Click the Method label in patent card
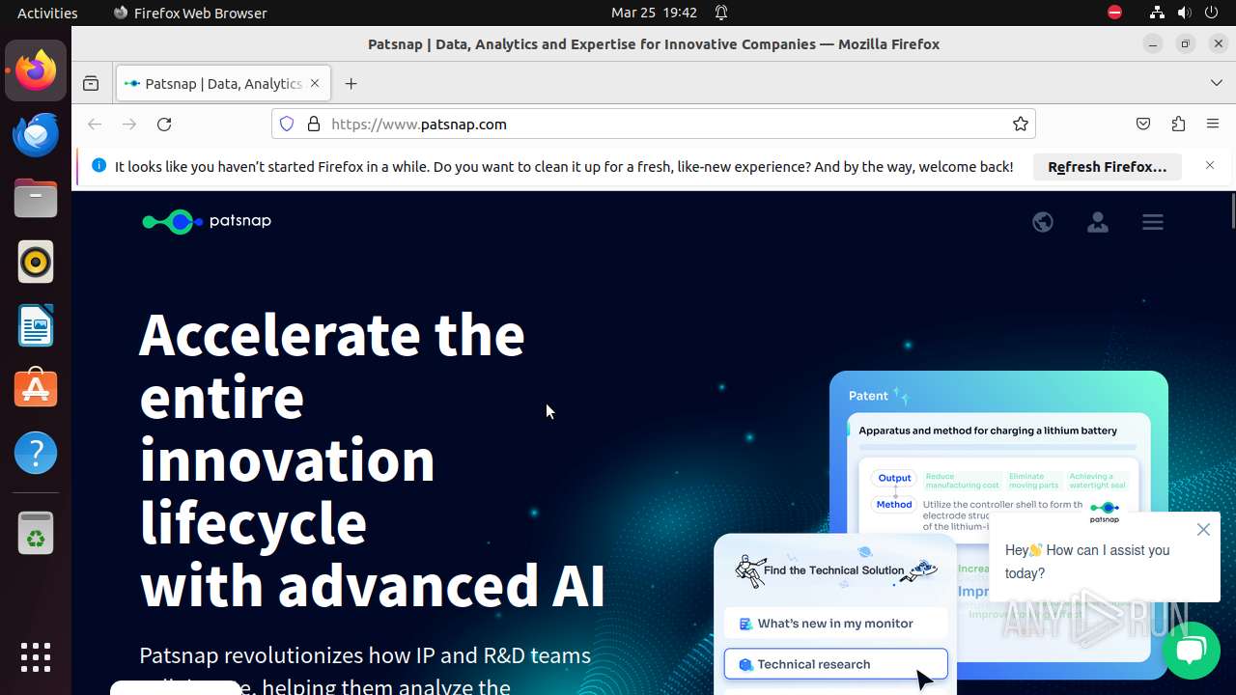Image resolution: width=1236 pixels, height=695 pixels. point(894,504)
